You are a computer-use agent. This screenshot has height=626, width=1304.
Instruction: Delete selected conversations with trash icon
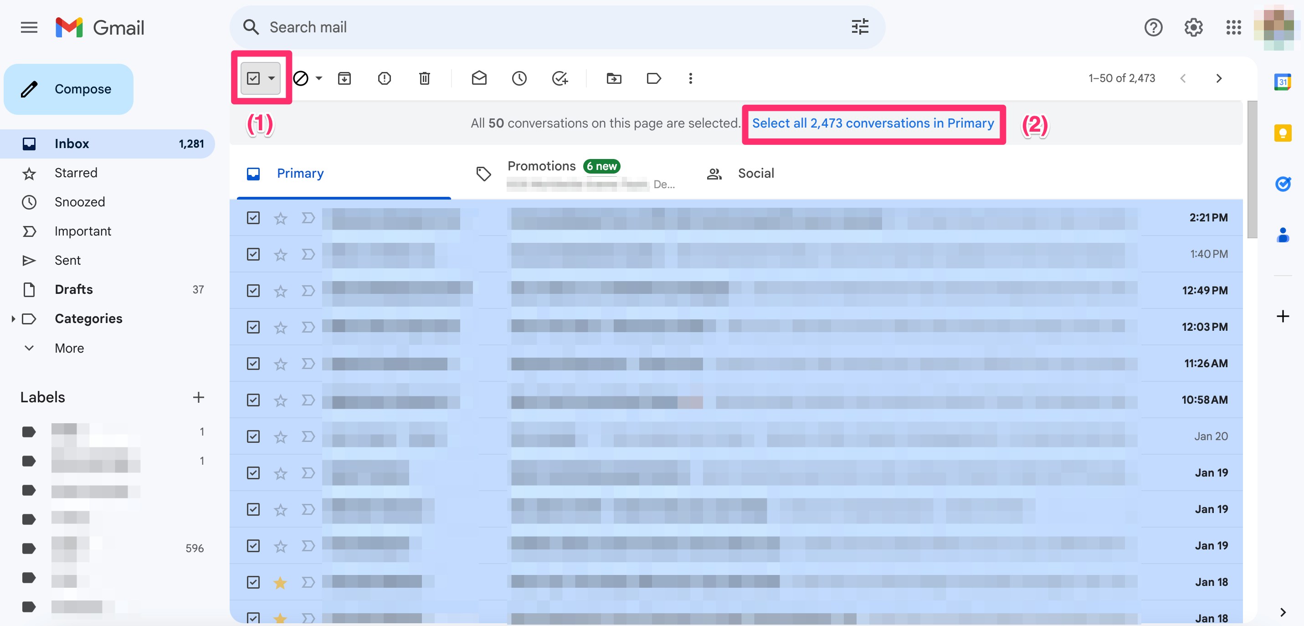click(x=424, y=78)
